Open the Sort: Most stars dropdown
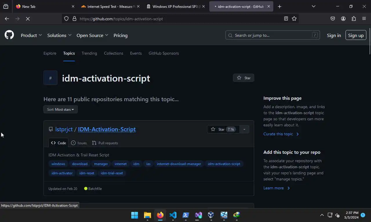Screen dimensions: 371x222 point(61,109)
